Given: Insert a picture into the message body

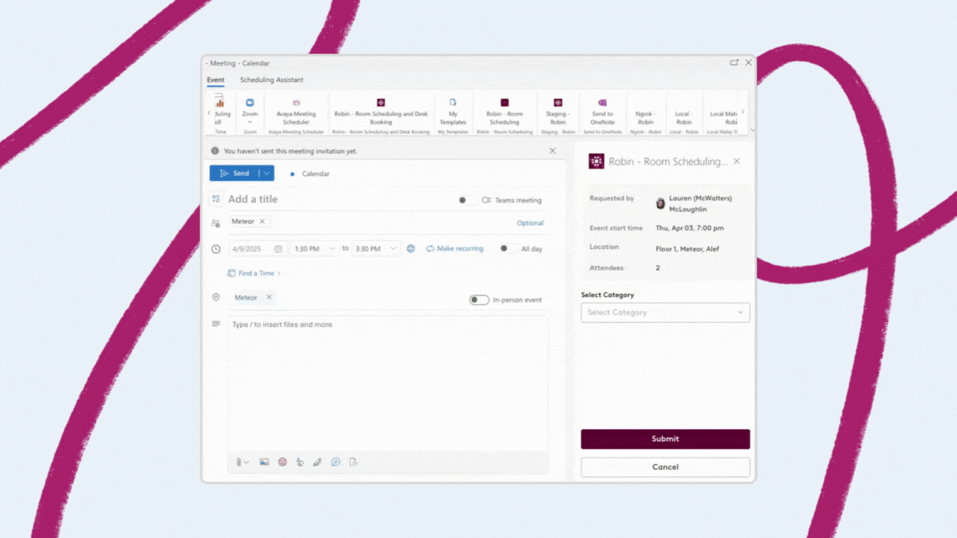Looking at the screenshot, I should [x=264, y=462].
